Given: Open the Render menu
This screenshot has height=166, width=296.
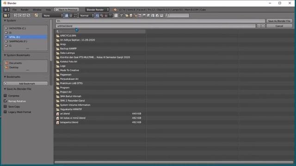Looking at the screenshot, I should click(25, 10).
